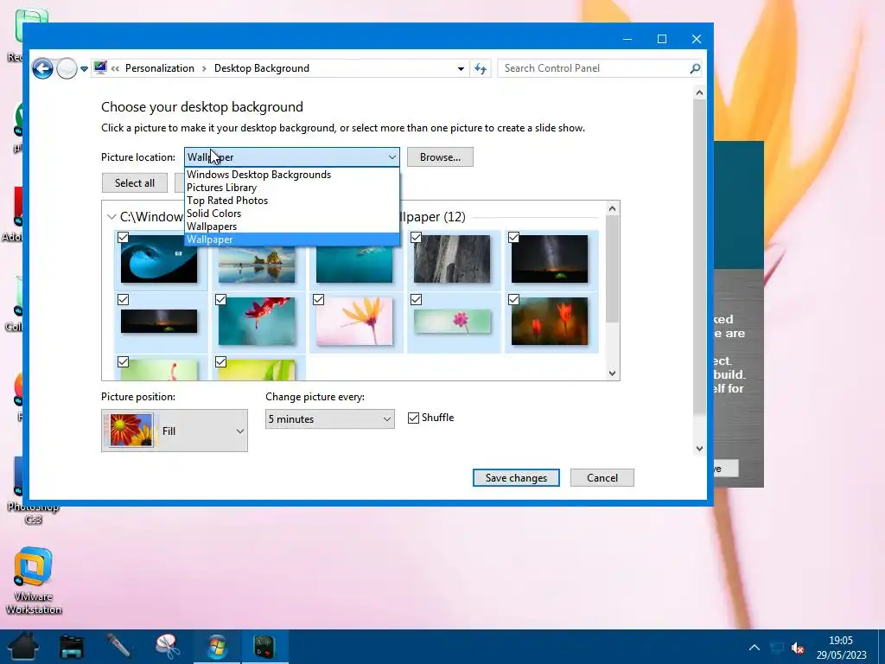
Task: Select the underwater turquoise thumbnail
Action: 353,265
